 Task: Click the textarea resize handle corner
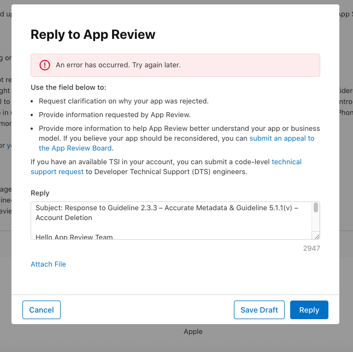(316, 235)
